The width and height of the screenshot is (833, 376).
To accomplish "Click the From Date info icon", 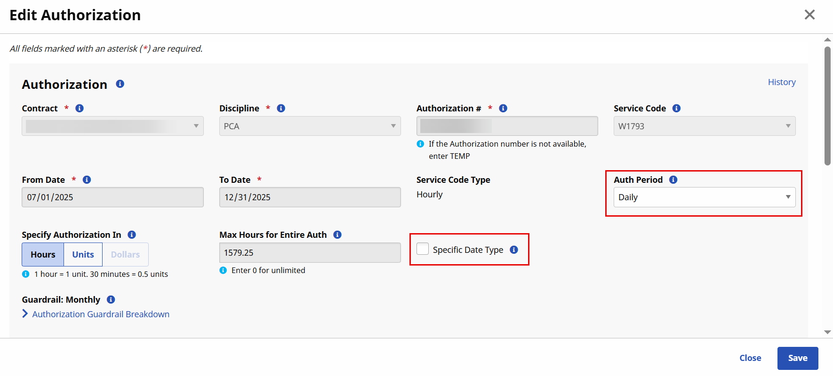I will coord(87,180).
